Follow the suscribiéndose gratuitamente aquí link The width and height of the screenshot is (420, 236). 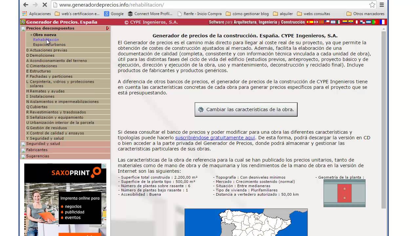coord(215,138)
